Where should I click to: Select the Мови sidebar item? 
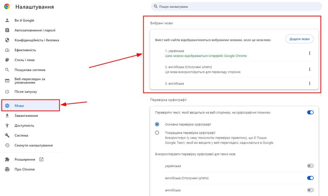(30, 106)
